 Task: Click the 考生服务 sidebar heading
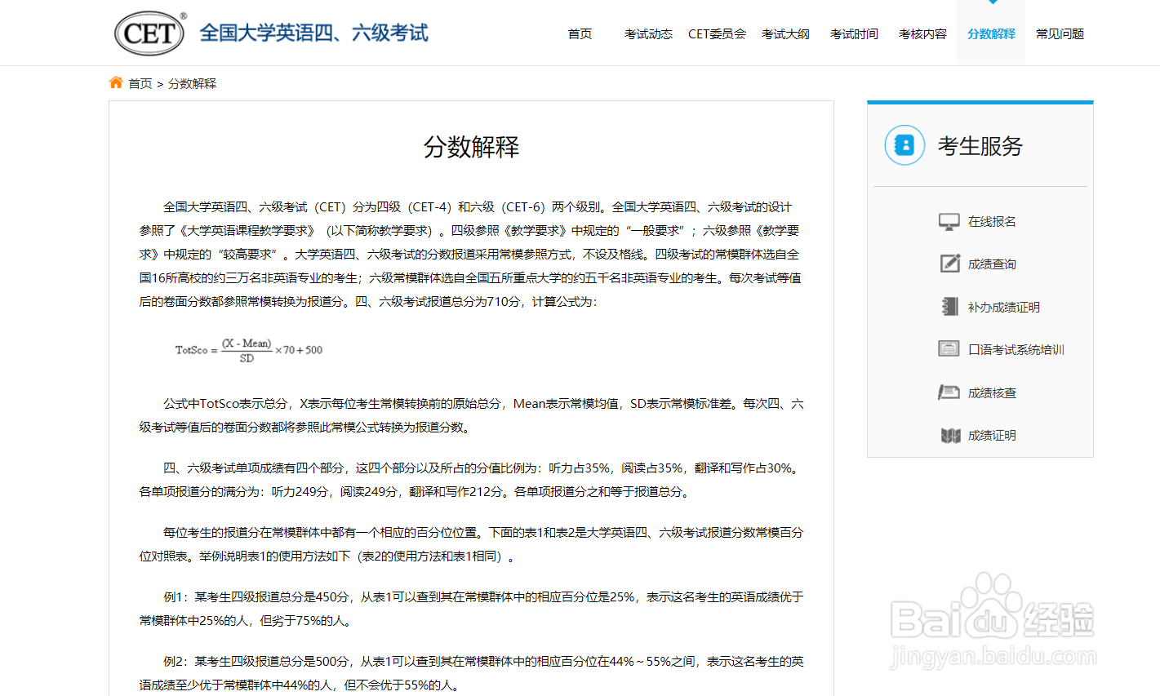[x=980, y=146]
